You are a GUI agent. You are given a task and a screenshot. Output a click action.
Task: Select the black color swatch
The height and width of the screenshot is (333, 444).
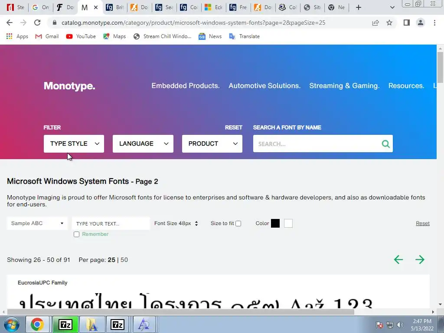(x=275, y=223)
